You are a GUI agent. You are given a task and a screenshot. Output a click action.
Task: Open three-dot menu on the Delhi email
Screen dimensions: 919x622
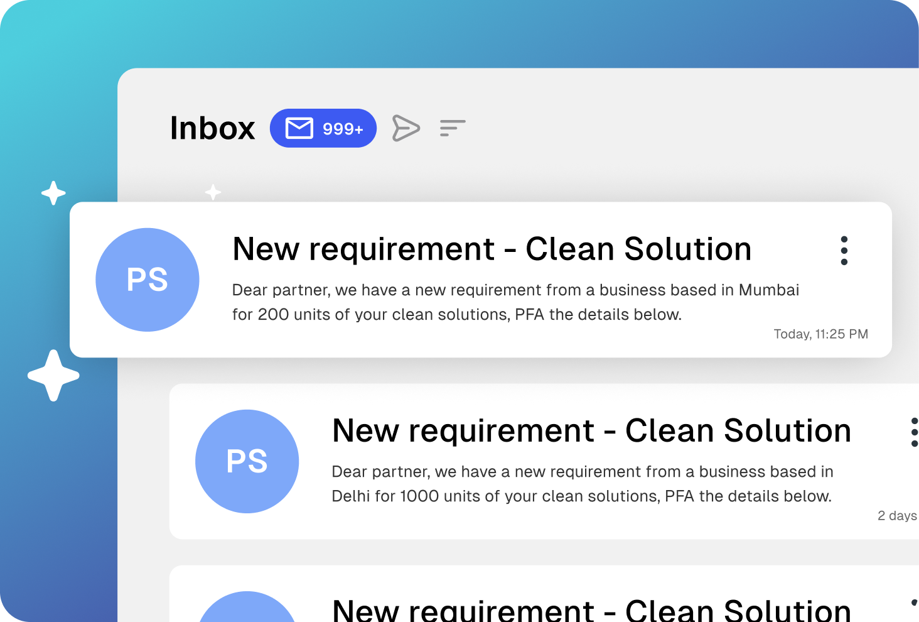913,432
